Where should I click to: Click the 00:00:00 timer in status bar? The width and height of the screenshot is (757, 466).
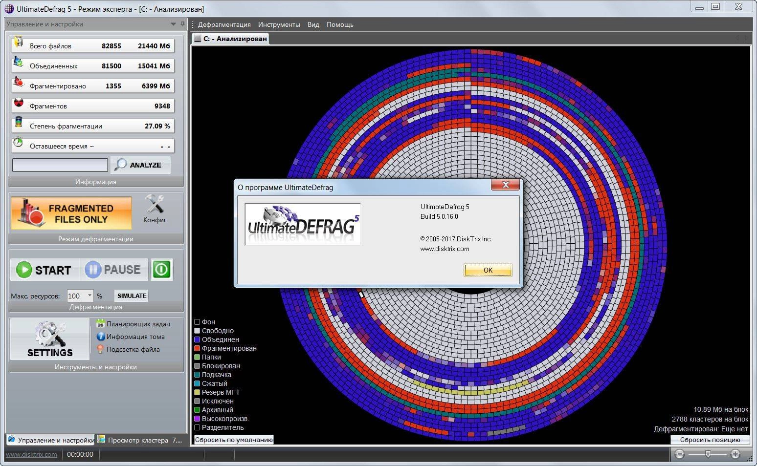(x=80, y=454)
